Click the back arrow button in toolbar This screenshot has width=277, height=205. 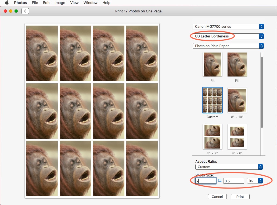25,11
